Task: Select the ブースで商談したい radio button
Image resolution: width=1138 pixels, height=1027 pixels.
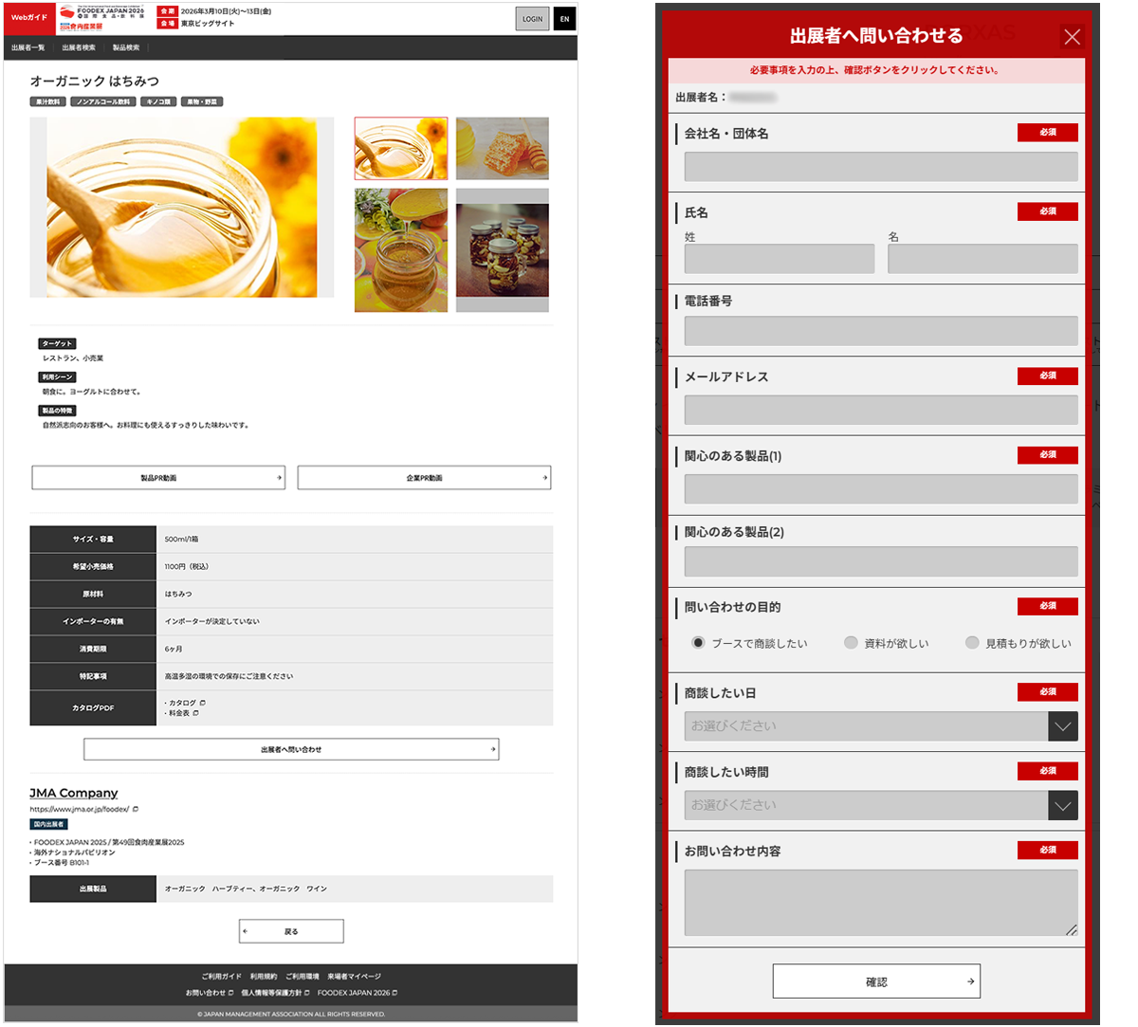Action: tap(698, 643)
